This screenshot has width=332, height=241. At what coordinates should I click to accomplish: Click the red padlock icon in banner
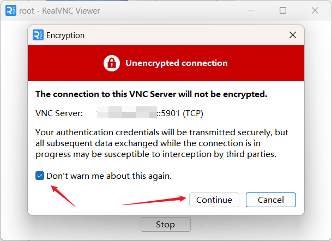point(112,63)
